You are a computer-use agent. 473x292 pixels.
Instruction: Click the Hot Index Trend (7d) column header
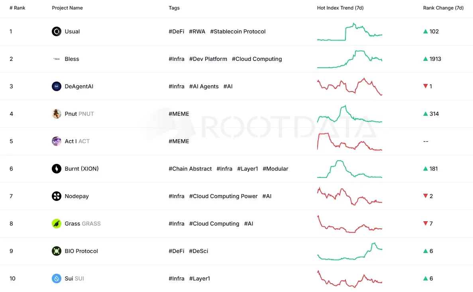[340, 8]
